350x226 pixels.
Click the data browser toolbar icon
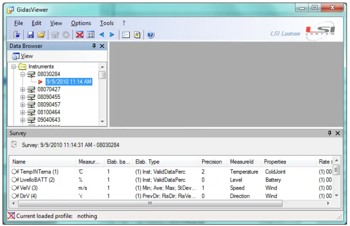(17, 35)
